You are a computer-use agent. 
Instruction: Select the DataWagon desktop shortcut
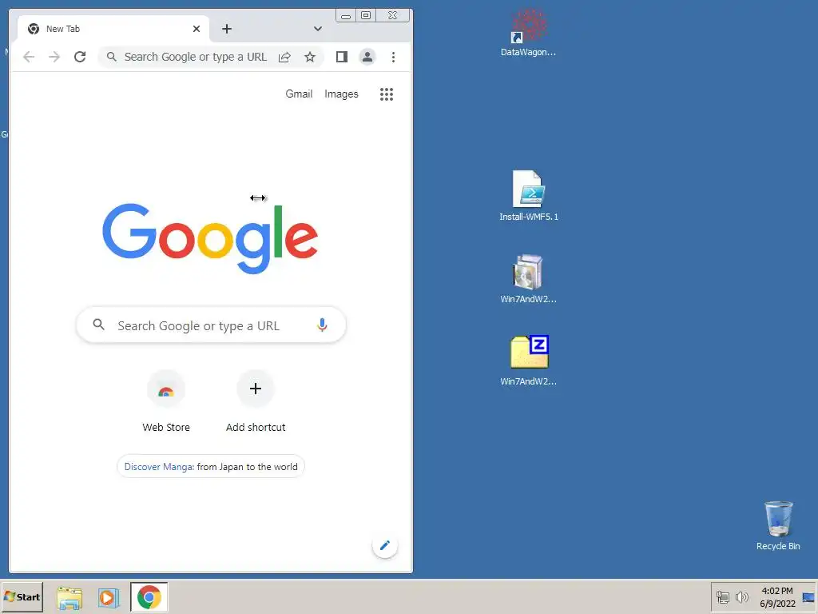[529, 33]
